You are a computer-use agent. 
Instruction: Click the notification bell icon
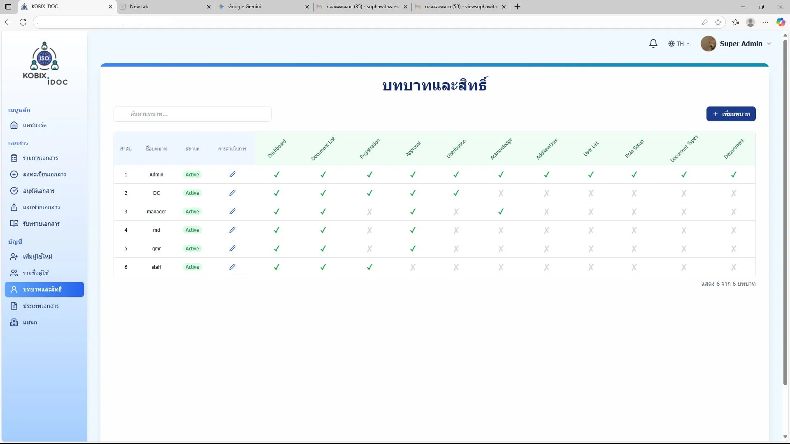(x=653, y=44)
